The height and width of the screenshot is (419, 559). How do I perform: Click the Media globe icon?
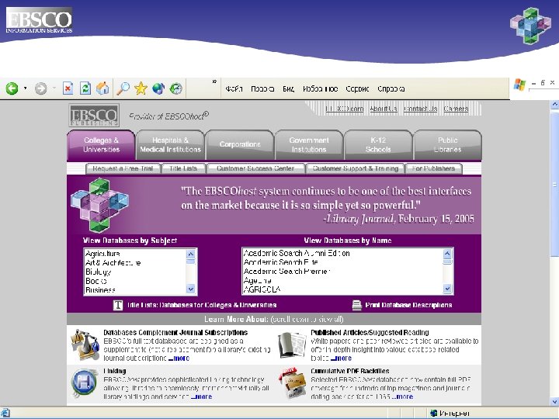coord(158,88)
